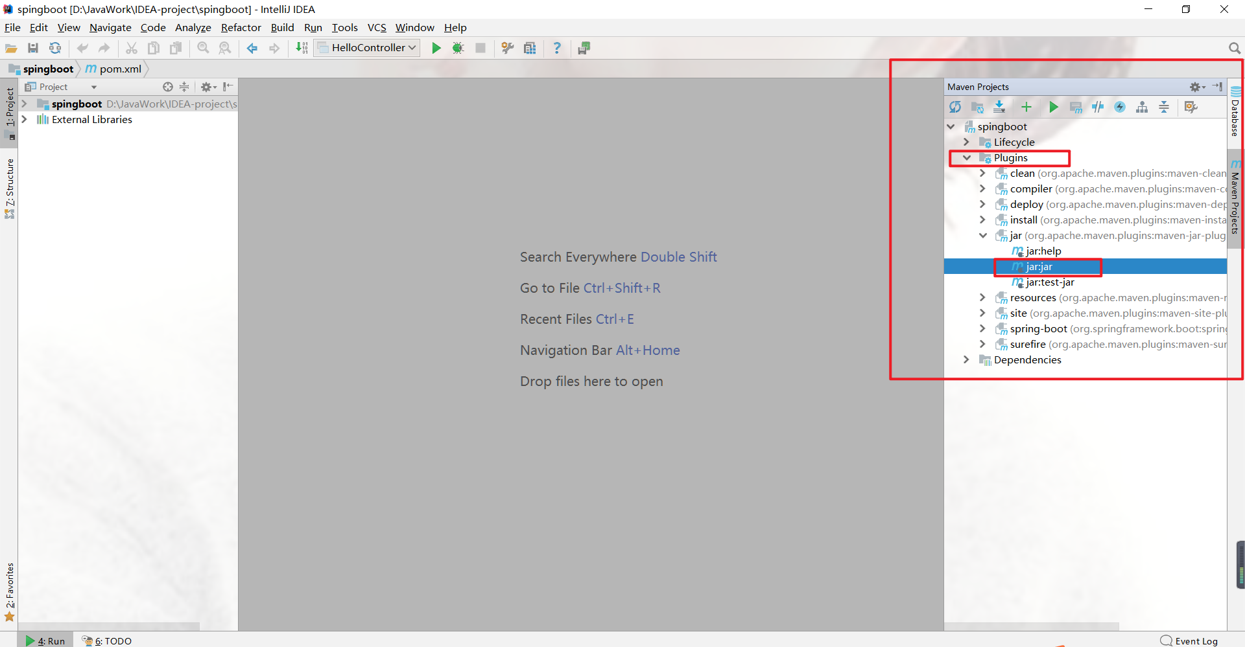Open the Event Log
Screen dimensions: 1245x647
tap(1189, 641)
